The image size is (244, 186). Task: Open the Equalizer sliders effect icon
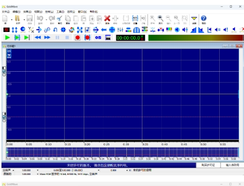[x=120, y=30]
